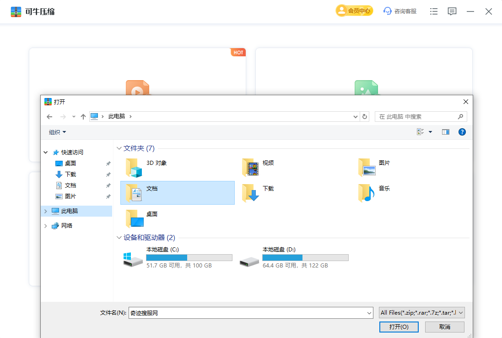Click the HOT badge on video card
This screenshot has height=338, width=502.
pyautogui.click(x=238, y=53)
